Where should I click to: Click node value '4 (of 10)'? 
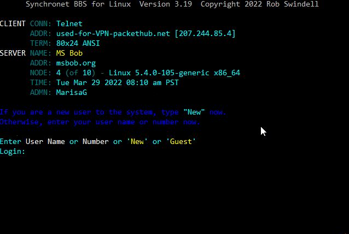click(x=75, y=73)
